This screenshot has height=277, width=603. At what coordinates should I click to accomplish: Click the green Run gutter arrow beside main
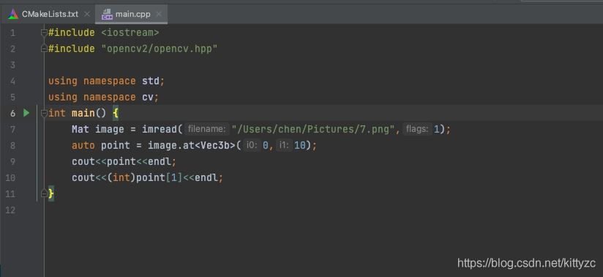click(26, 113)
